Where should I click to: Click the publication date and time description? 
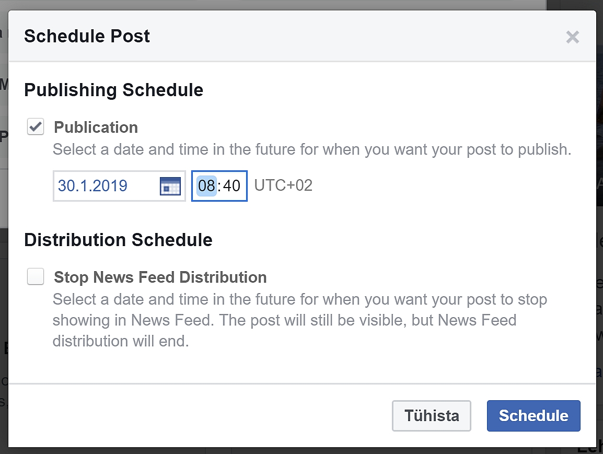(x=312, y=150)
